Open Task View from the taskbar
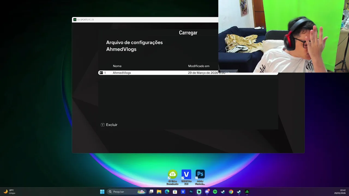This screenshot has width=349, height=196. coord(151,192)
